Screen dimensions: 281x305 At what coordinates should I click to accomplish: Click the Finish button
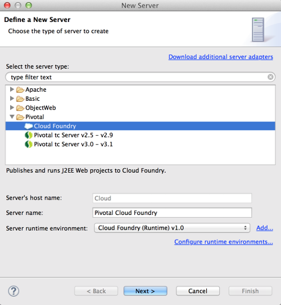pos(250,291)
